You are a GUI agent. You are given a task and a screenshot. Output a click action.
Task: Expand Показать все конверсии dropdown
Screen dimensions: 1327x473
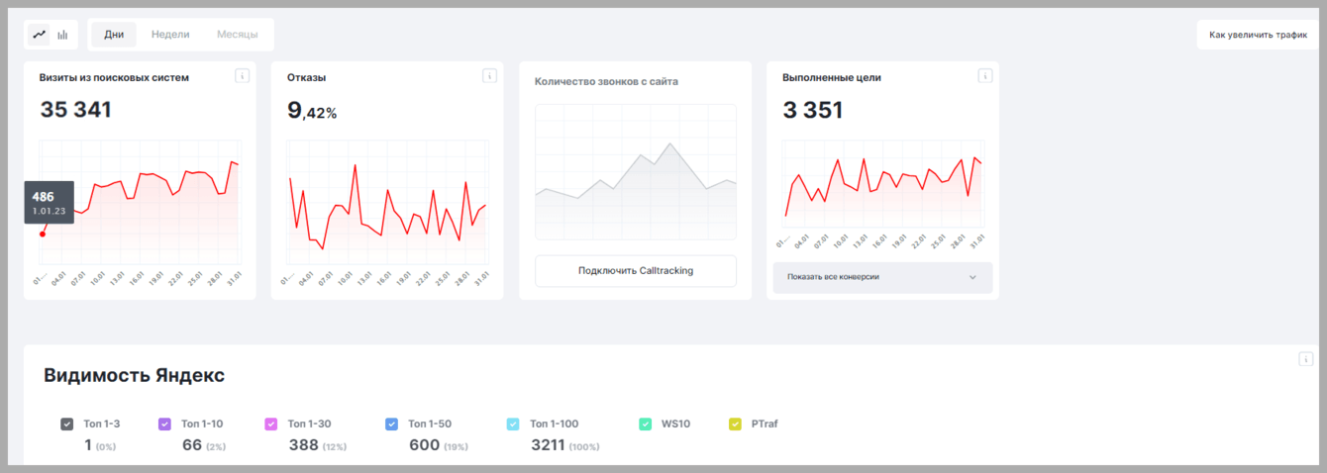[882, 277]
